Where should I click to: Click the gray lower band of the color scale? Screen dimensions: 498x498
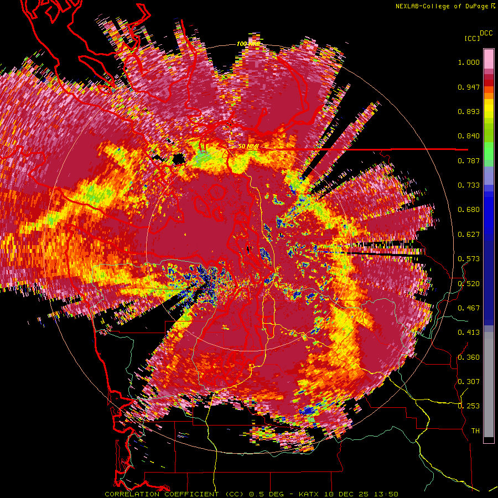(x=489, y=385)
